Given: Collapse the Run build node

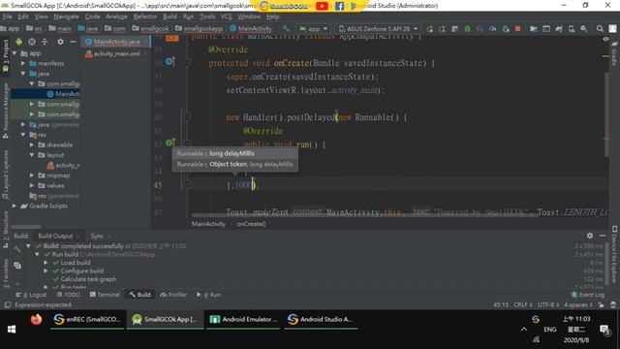Looking at the screenshot, I should coord(37,254).
